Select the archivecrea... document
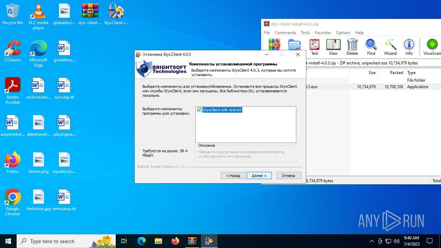The image size is (441, 248). click(x=38, y=89)
